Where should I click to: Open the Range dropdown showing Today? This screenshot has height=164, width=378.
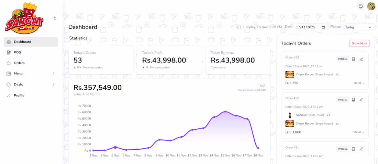pyautogui.click(x=358, y=27)
